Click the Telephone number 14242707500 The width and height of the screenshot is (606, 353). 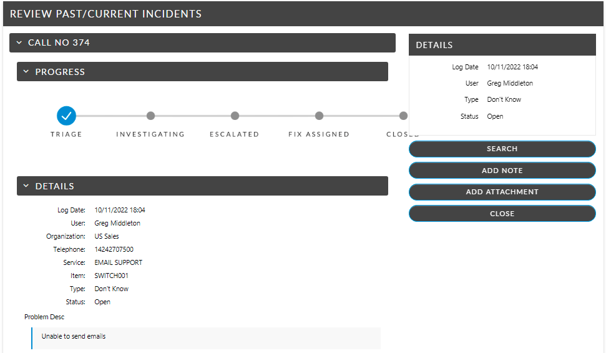[x=114, y=249]
